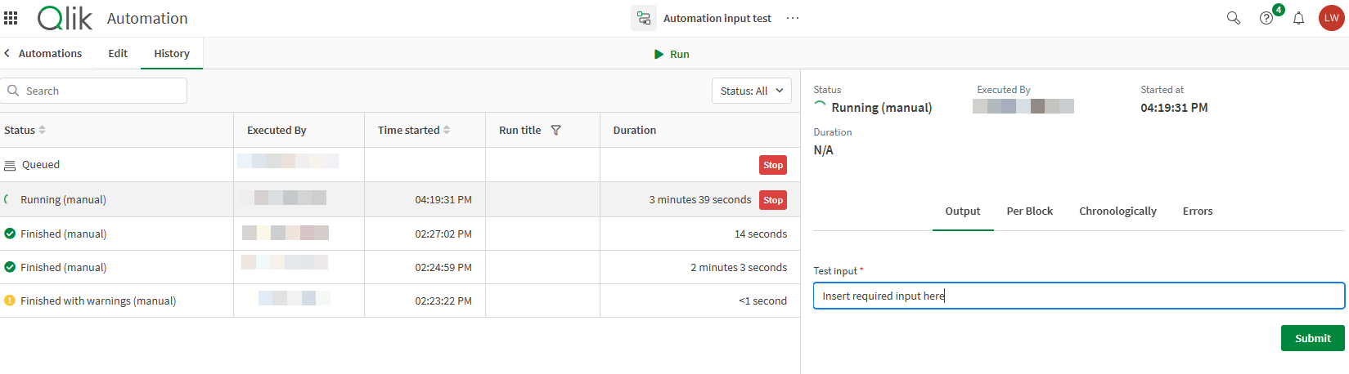View the Errors tab
1349x374 pixels.
click(1198, 211)
